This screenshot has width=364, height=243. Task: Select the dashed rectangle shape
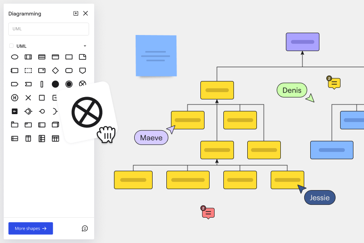(28, 70)
